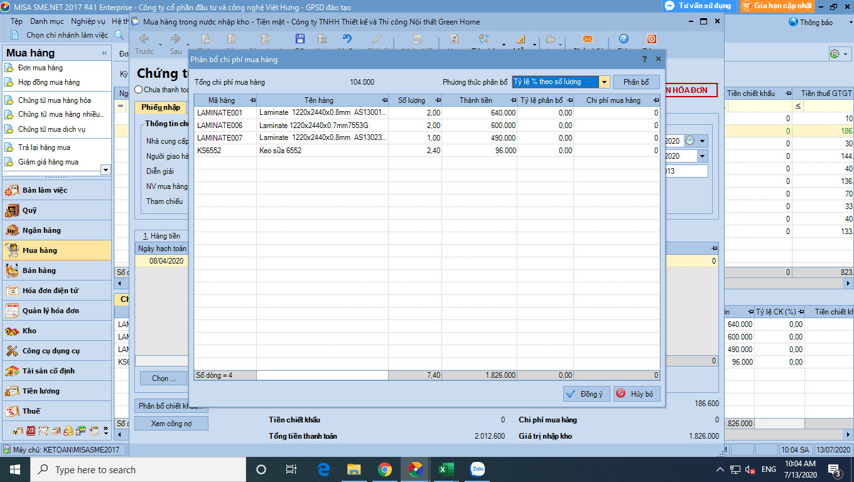This screenshot has height=482, width=854.
Task: Select the Chưa thanh toán radio button
Action: (139, 90)
